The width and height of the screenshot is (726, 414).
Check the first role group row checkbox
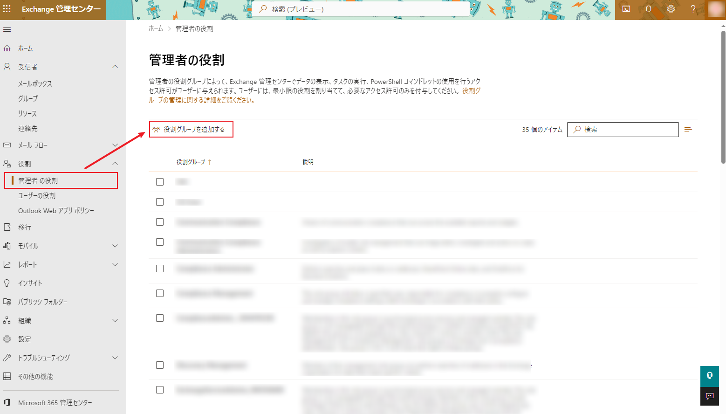160,182
